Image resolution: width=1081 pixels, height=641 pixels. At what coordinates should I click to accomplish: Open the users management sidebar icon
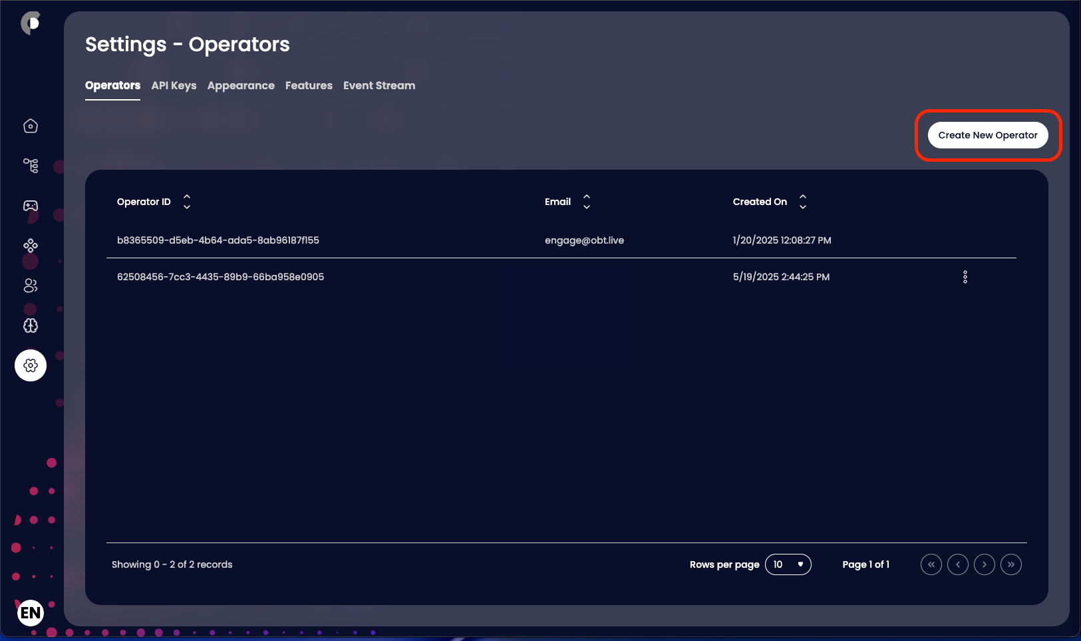point(31,286)
